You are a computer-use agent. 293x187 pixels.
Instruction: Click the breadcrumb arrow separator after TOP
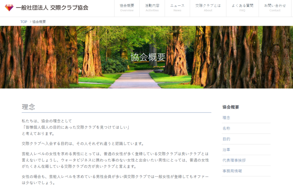(30, 22)
